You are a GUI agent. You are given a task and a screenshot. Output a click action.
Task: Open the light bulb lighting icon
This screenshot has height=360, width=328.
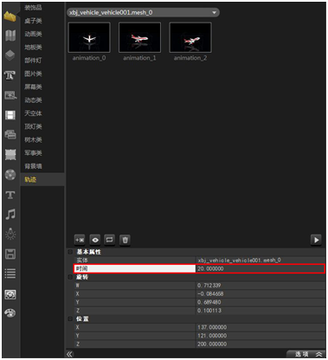coord(10,234)
